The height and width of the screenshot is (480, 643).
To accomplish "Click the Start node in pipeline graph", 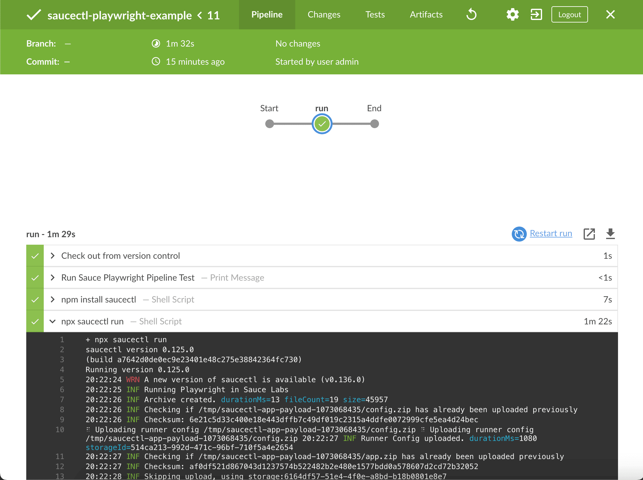I will tap(269, 124).
